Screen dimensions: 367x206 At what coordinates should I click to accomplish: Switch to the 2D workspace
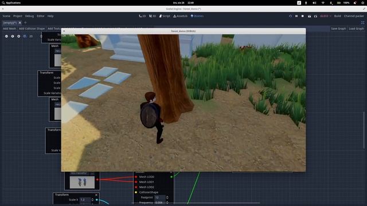[142, 16]
